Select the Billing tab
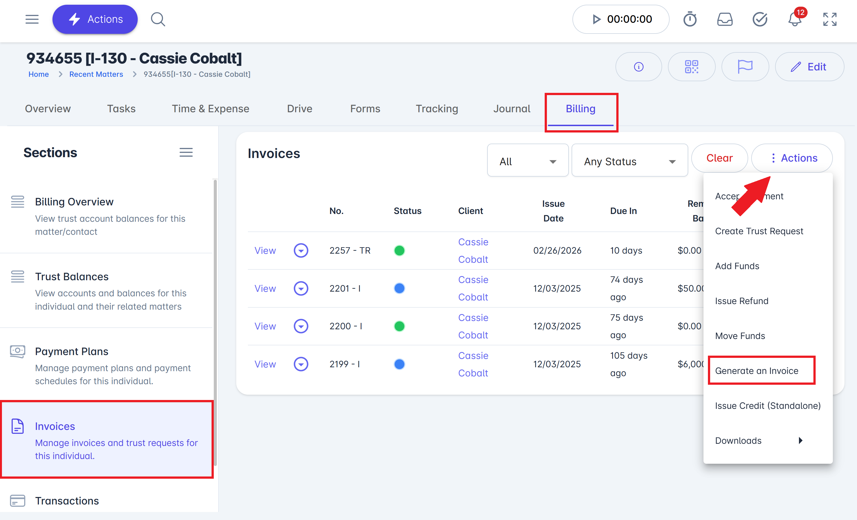857x520 pixels. (580, 109)
